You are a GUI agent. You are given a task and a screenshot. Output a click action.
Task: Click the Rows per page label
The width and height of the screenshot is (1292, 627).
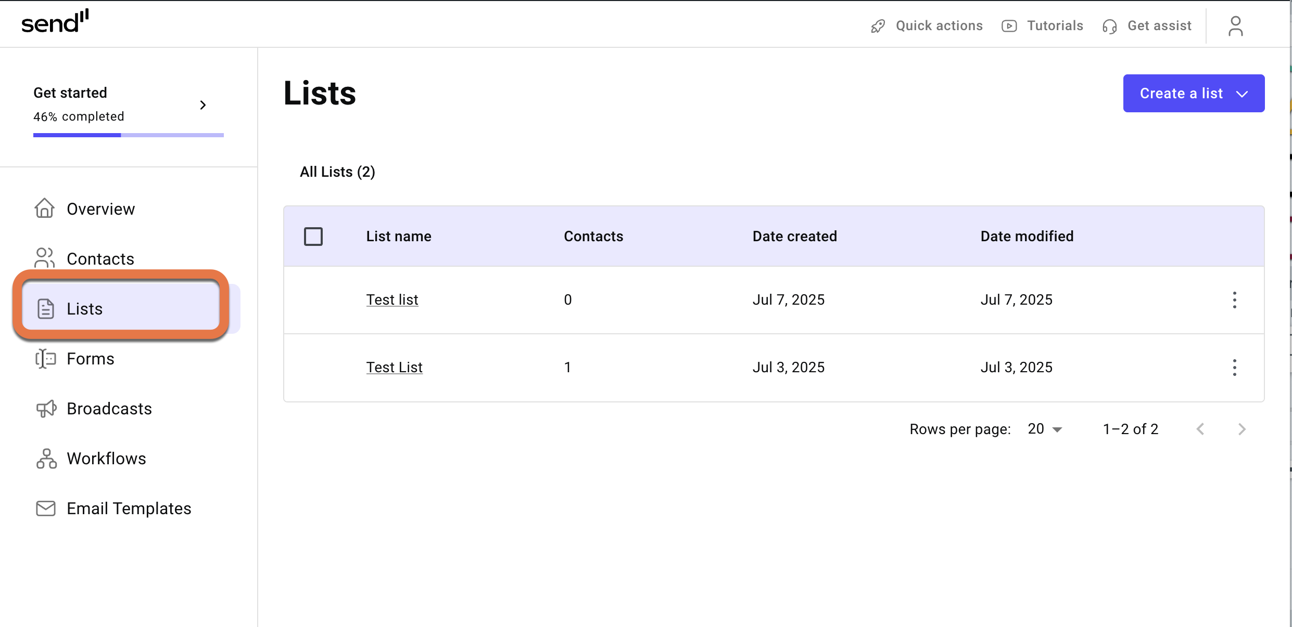pos(960,429)
